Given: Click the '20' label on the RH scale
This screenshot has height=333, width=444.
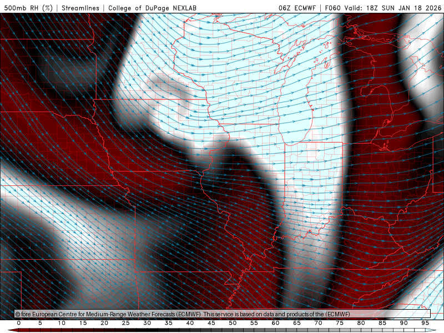Looking at the screenshot, I should click(104, 323).
